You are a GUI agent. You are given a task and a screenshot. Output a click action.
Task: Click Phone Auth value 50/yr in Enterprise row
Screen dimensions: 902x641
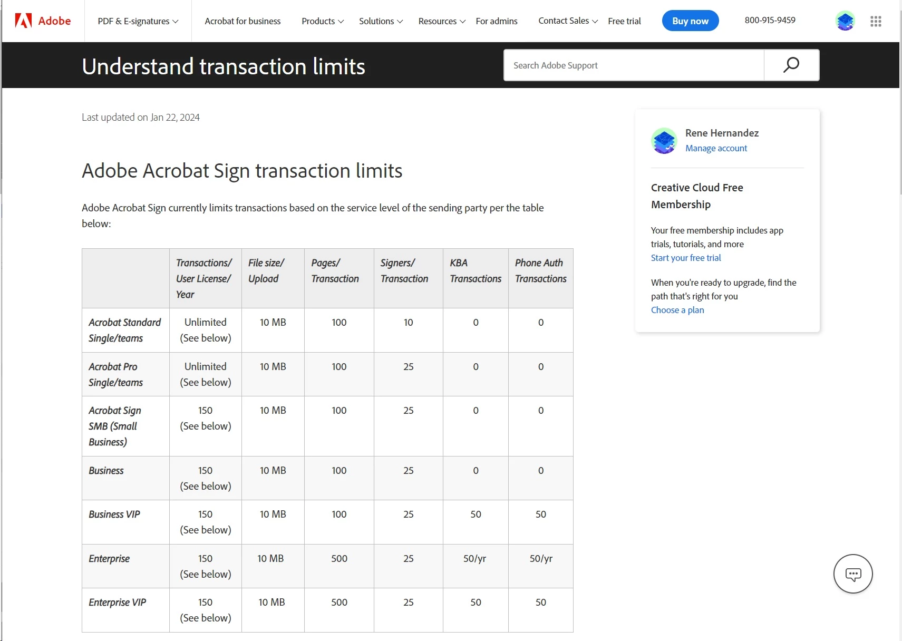tap(541, 558)
